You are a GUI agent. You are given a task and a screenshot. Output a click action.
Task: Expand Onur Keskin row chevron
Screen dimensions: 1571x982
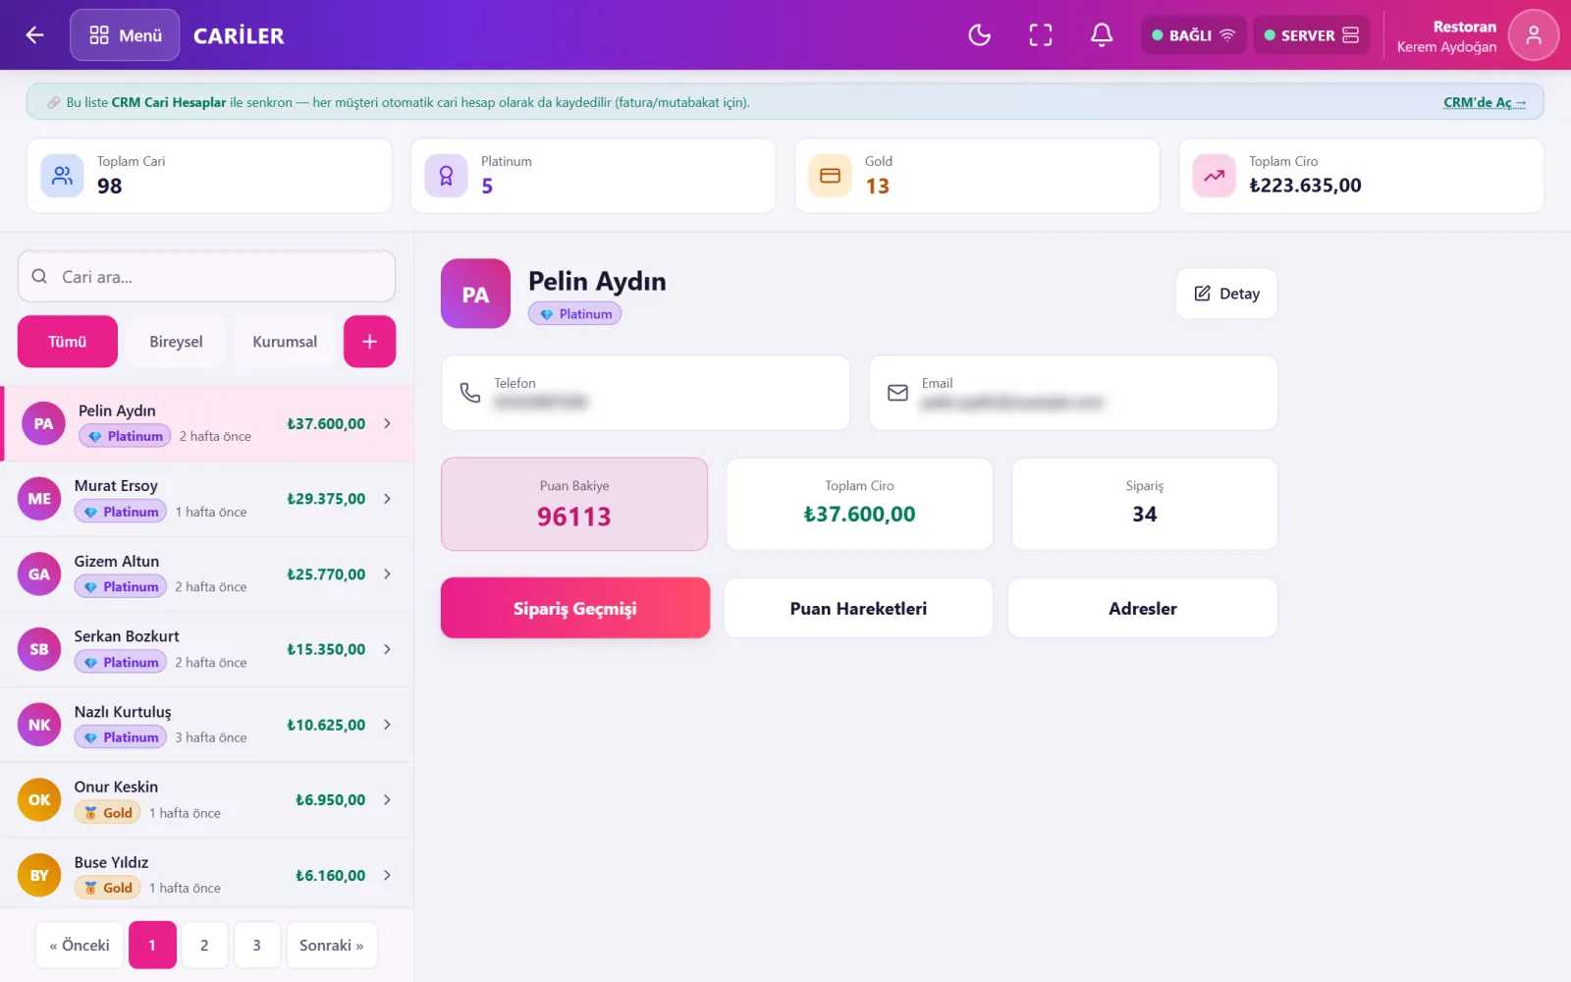(x=387, y=799)
